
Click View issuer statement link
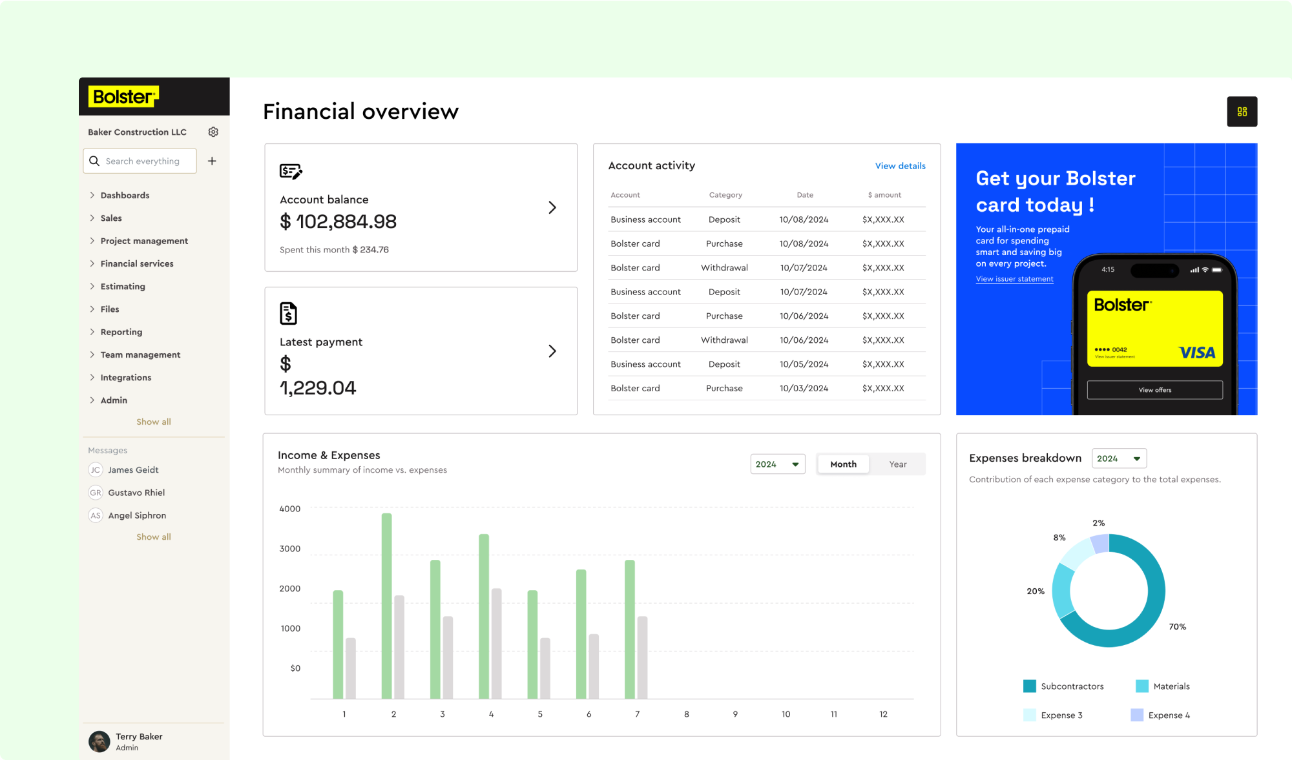[x=1014, y=279]
